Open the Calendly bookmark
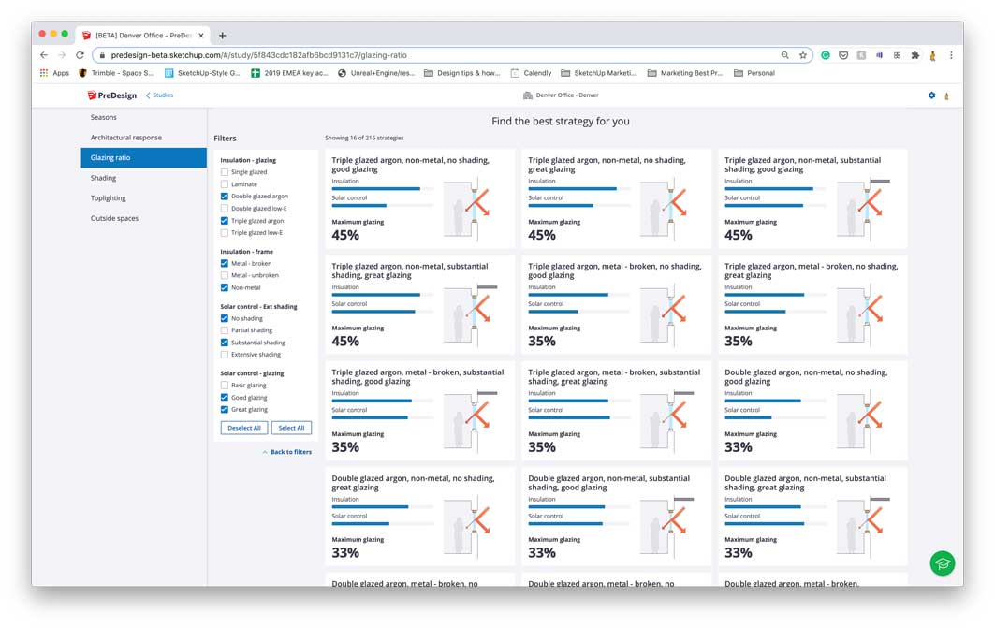 click(531, 73)
